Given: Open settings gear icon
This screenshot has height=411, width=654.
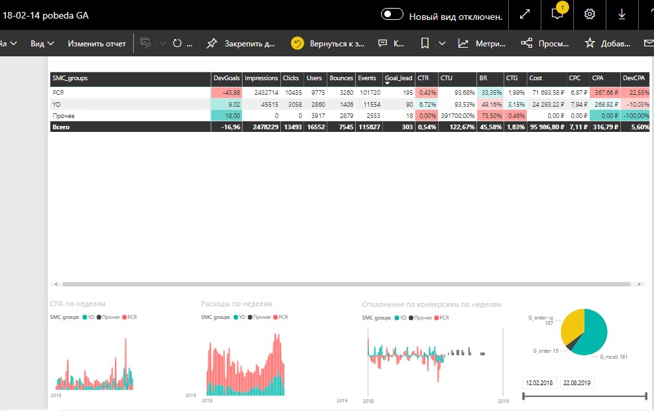Looking at the screenshot, I should 589,14.
